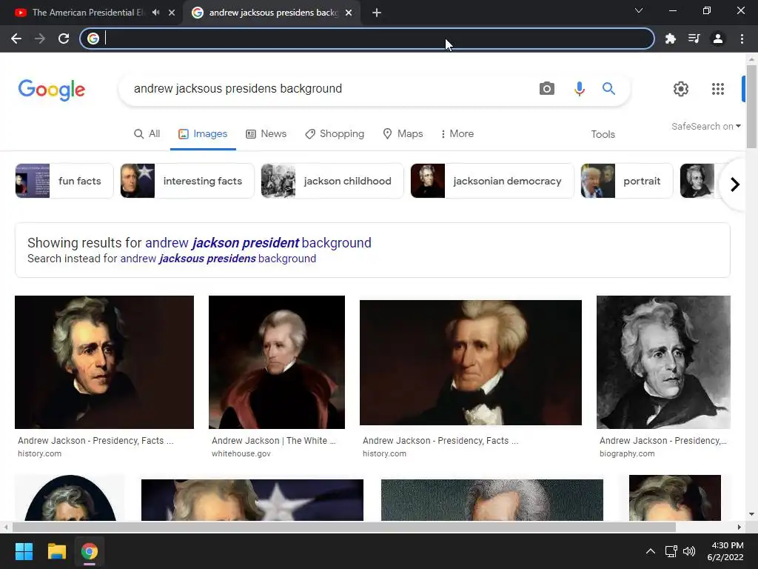Filter by jacksonian democracy chip
The width and height of the screenshot is (758, 569).
coord(492,181)
